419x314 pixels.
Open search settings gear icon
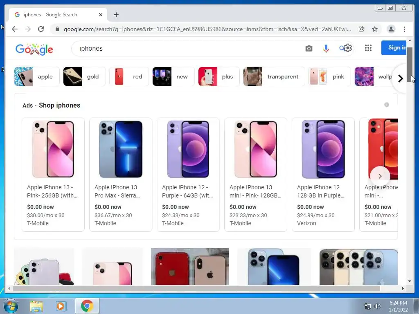pos(348,48)
